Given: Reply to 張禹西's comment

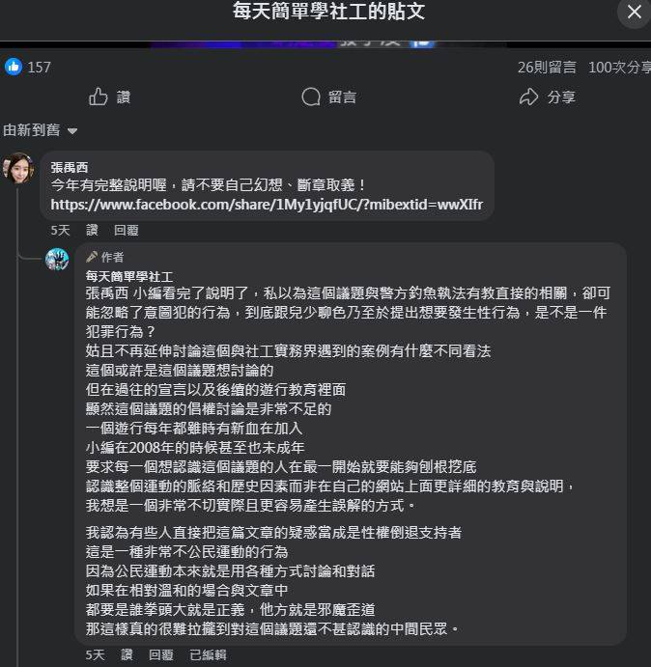Looking at the screenshot, I should pyautogui.click(x=126, y=230).
